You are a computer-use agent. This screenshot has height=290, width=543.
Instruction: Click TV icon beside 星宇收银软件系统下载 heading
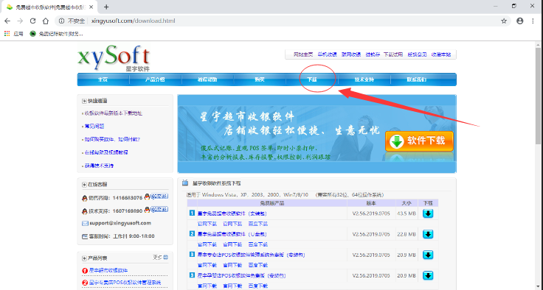tap(186, 183)
